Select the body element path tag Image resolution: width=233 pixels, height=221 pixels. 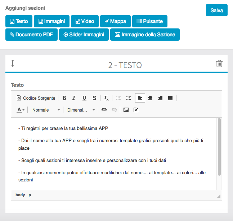(x=20, y=195)
